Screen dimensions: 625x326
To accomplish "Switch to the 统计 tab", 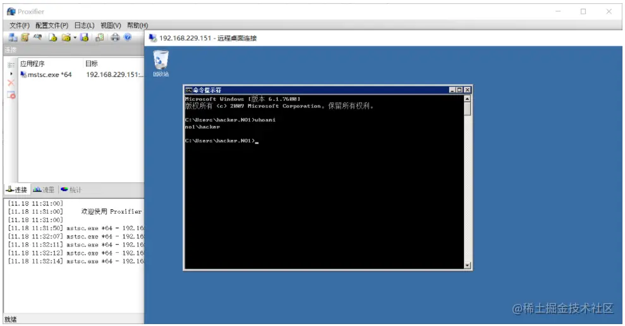I will point(71,190).
